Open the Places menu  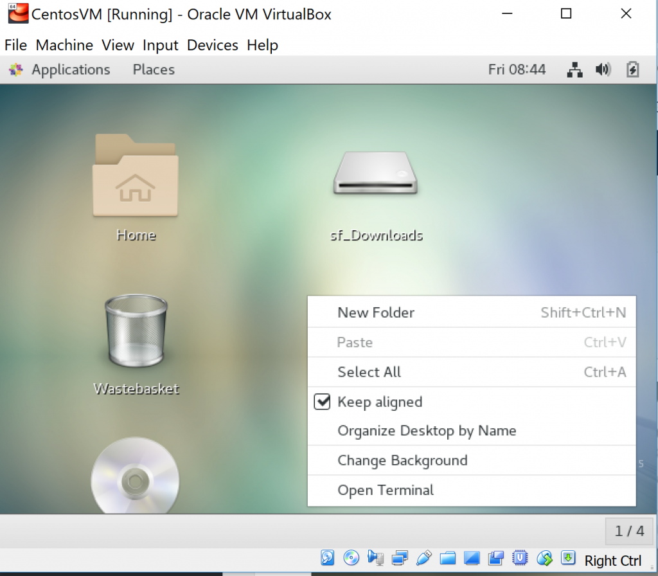(154, 69)
